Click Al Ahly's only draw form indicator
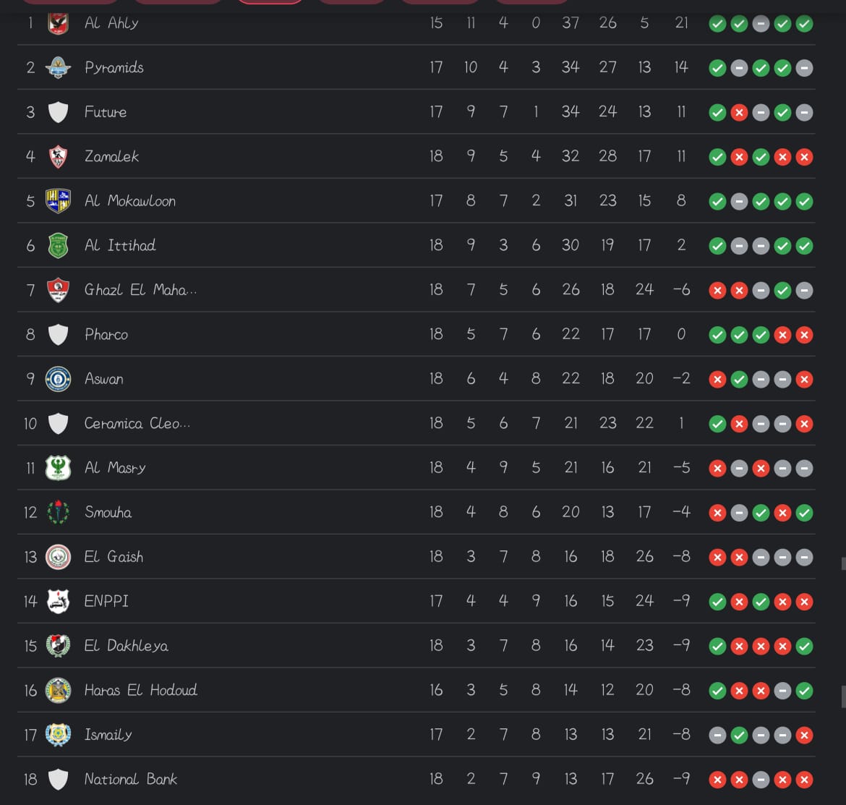 coord(761,24)
